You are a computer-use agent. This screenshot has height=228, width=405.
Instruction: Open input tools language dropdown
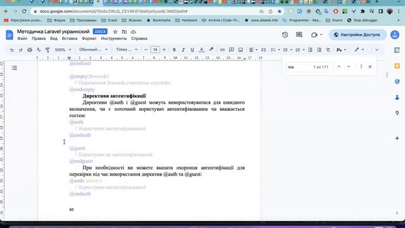(x=341, y=49)
